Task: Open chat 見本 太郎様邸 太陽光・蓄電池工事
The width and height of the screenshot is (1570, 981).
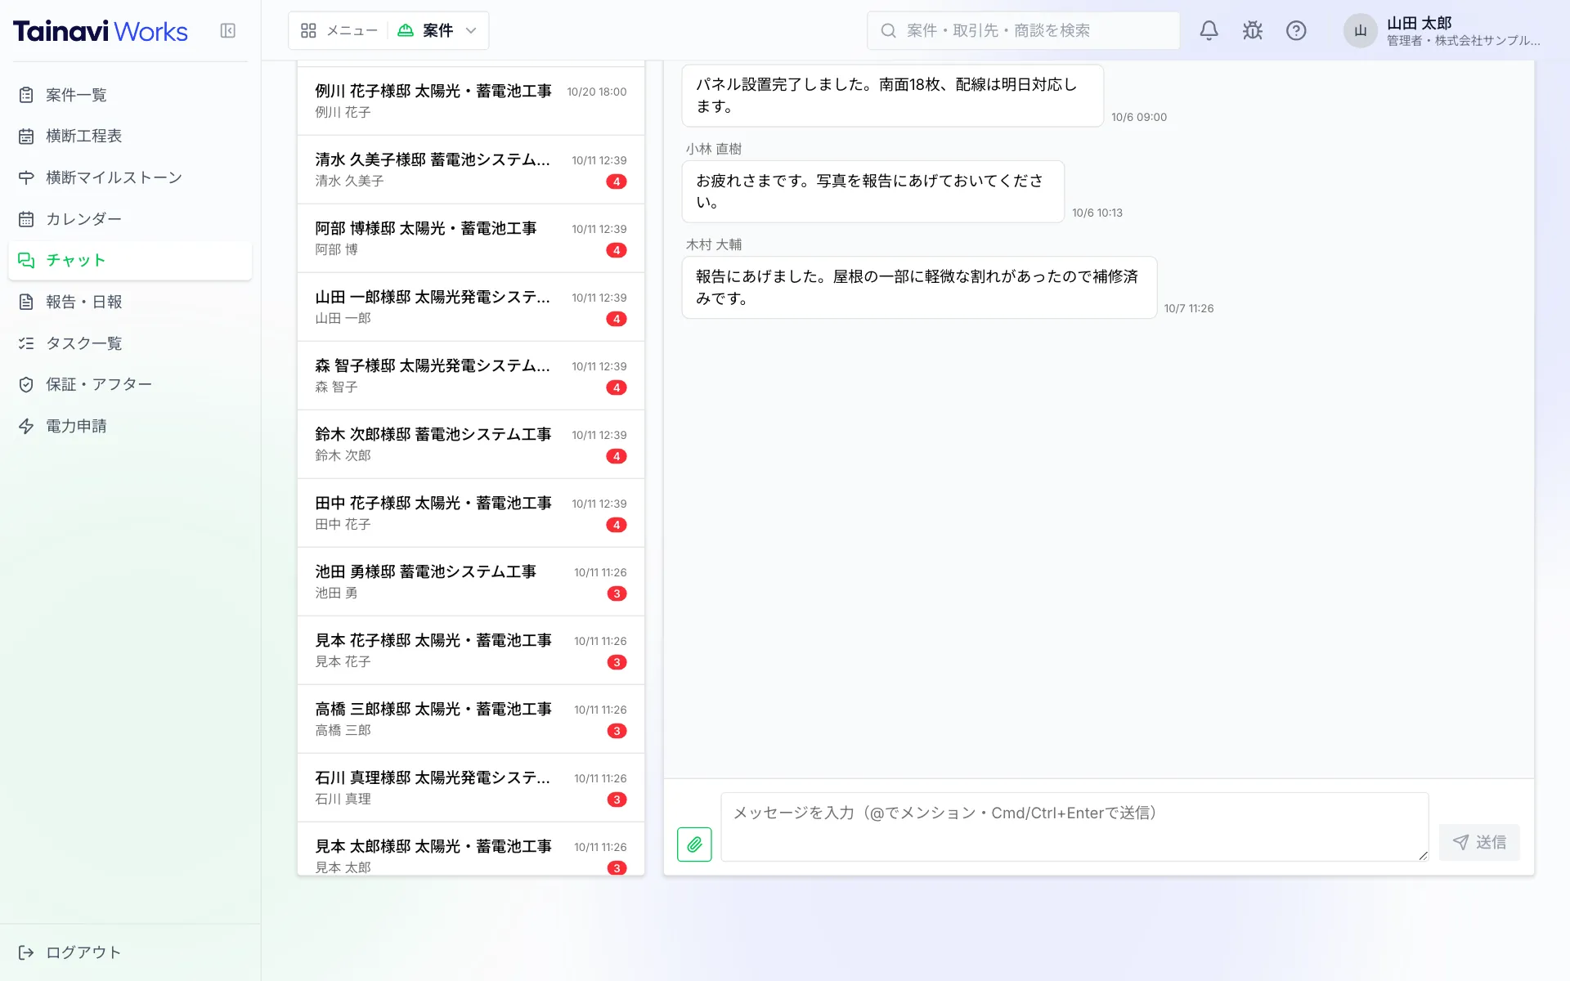Action: (x=471, y=849)
